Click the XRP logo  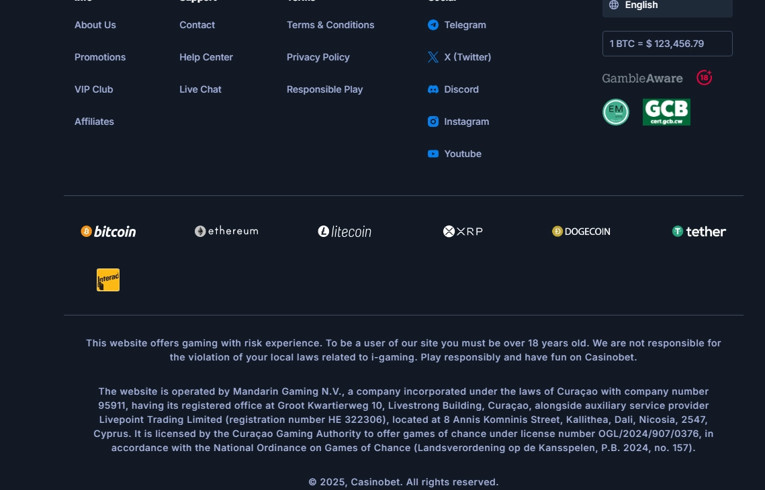tap(463, 231)
